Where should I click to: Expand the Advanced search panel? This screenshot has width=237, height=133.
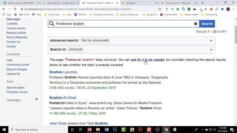pos(211,41)
